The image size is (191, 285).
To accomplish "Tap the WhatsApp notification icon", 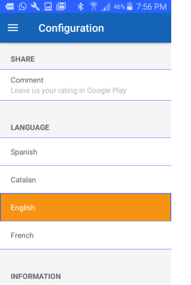I will pyautogui.click(x=23, y=7).
